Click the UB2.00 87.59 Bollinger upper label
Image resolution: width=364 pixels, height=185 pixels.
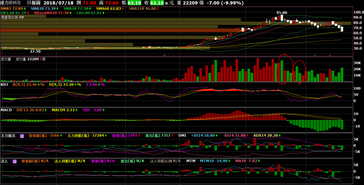15,13
